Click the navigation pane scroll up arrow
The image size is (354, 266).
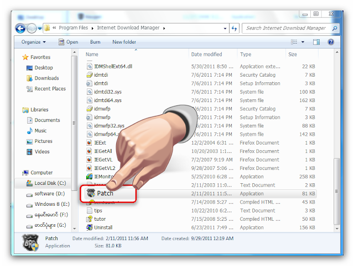point(75,52)
